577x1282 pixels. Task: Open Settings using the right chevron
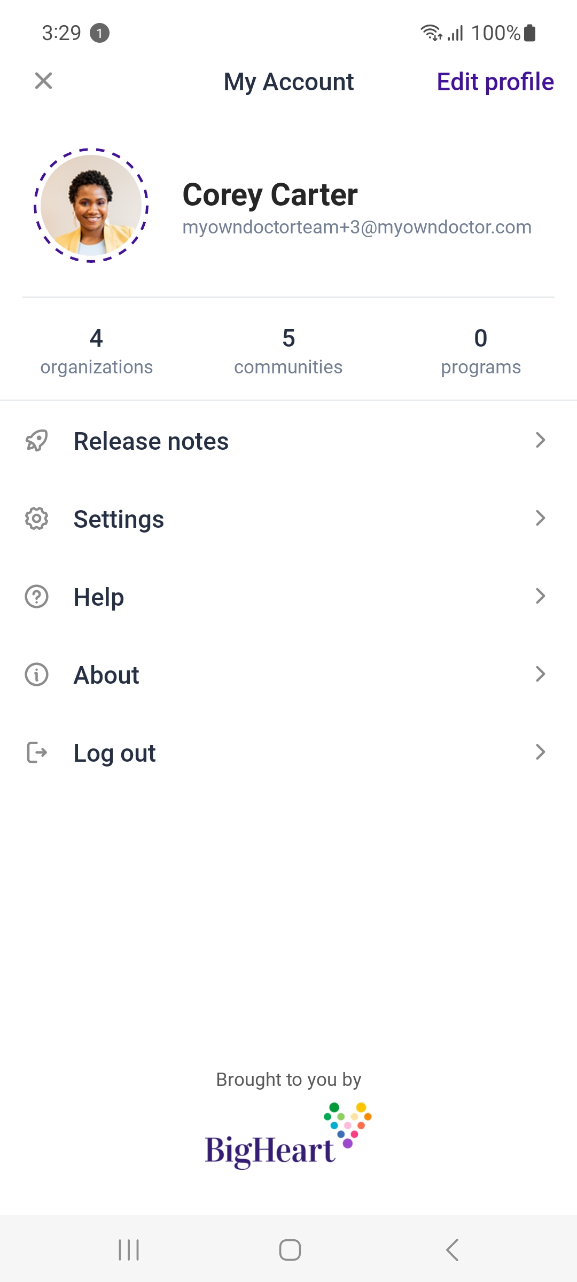(540, 518)
